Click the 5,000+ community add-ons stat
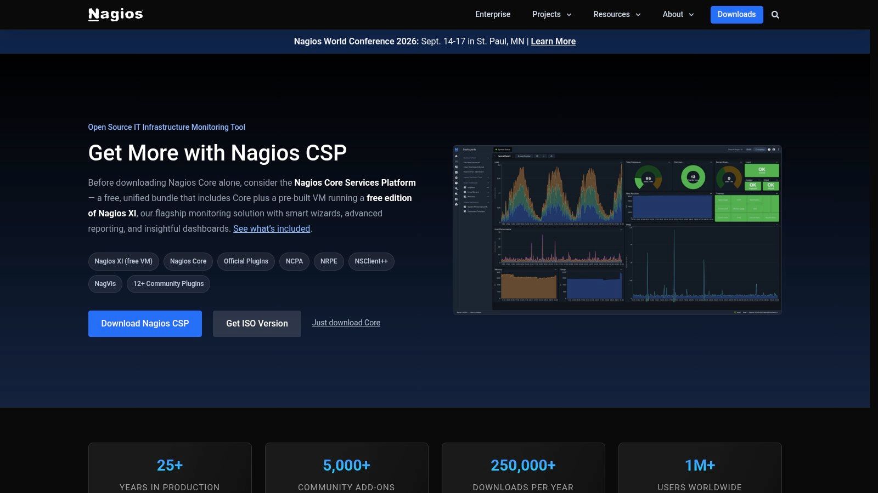 (x=346, y=468)
